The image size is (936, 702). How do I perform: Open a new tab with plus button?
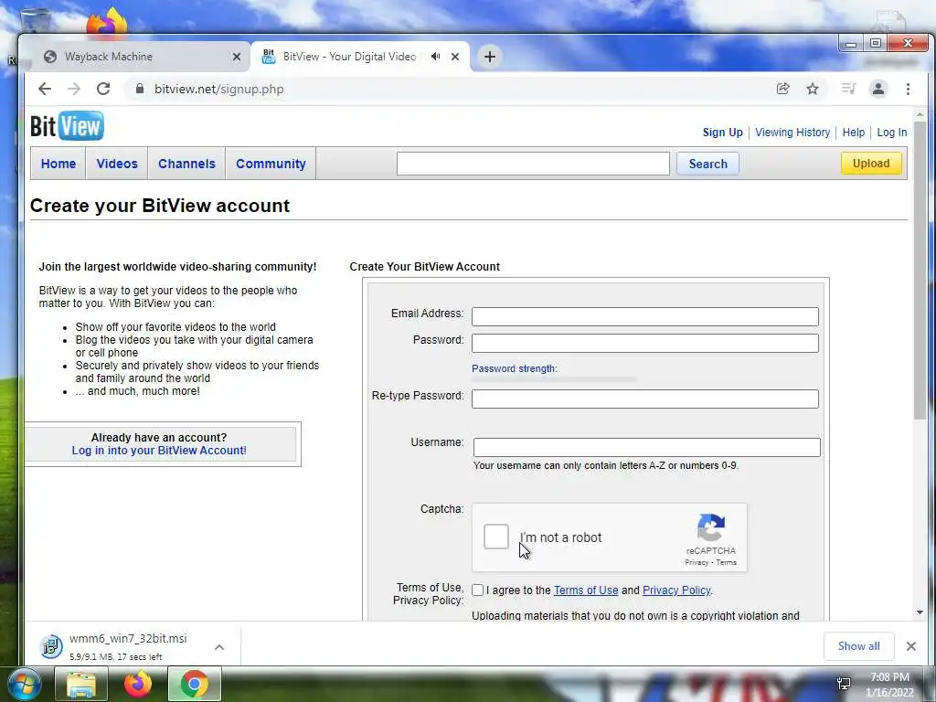[x=490, y=57]
